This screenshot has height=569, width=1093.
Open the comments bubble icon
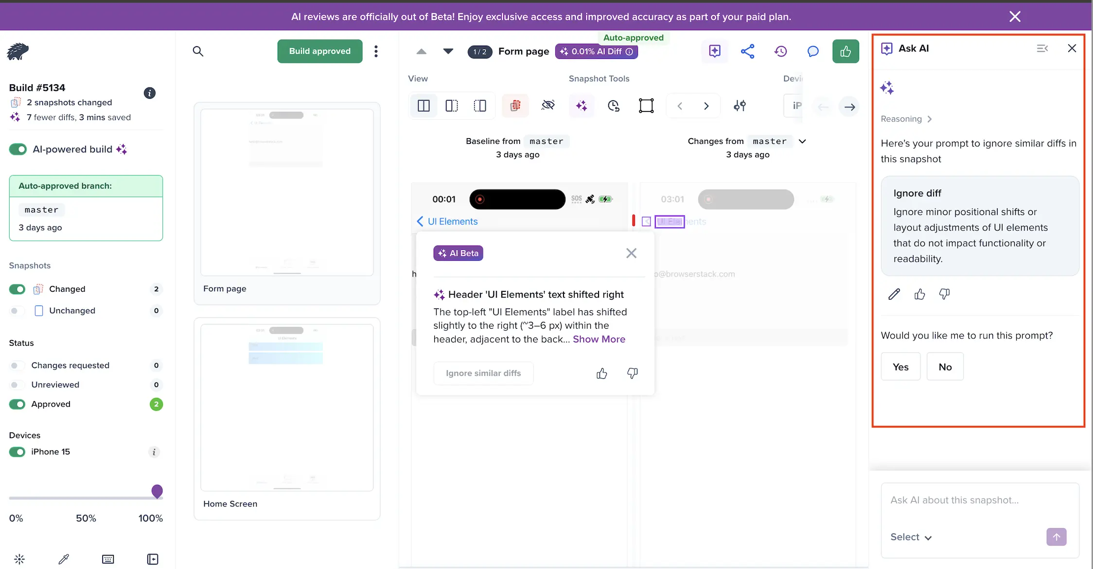click(813, 51)
